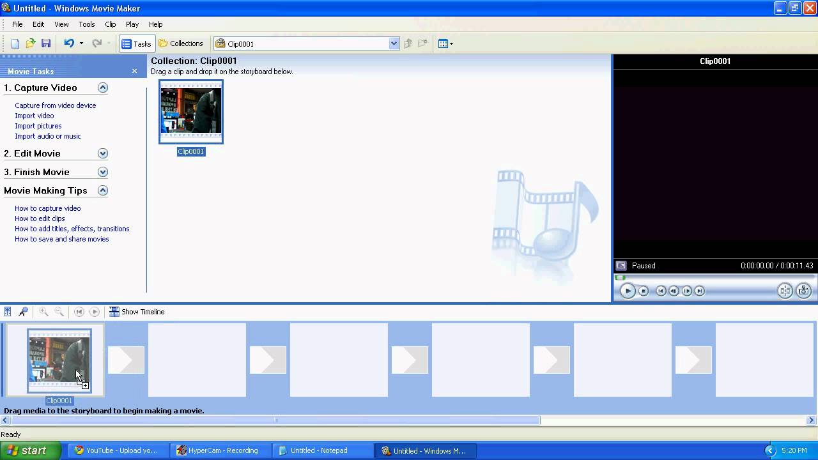Image resolution: width=818 pixels, height=460 pixels.
Task: Switch to the YouTube Upload taskbar window
Action: (119, 450)
